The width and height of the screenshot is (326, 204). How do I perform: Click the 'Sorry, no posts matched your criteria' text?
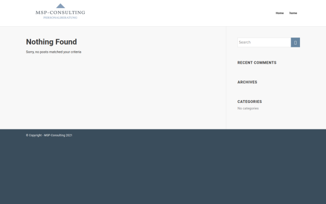click(x=54, y=52)
